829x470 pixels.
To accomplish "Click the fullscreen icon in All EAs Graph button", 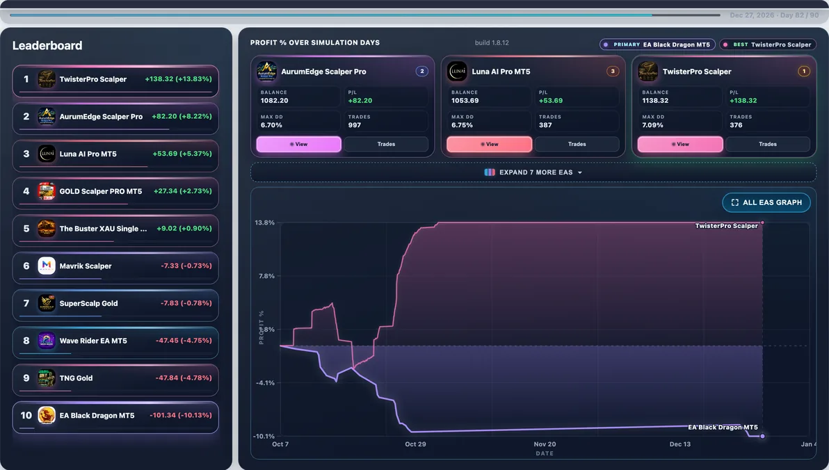I will click(735, 202).
